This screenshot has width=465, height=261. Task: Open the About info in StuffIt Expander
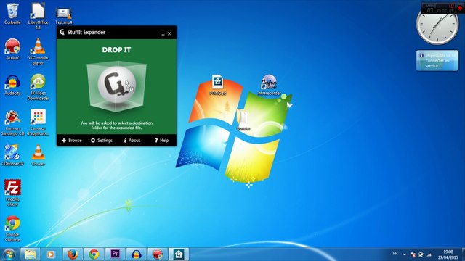click(132, 140)
